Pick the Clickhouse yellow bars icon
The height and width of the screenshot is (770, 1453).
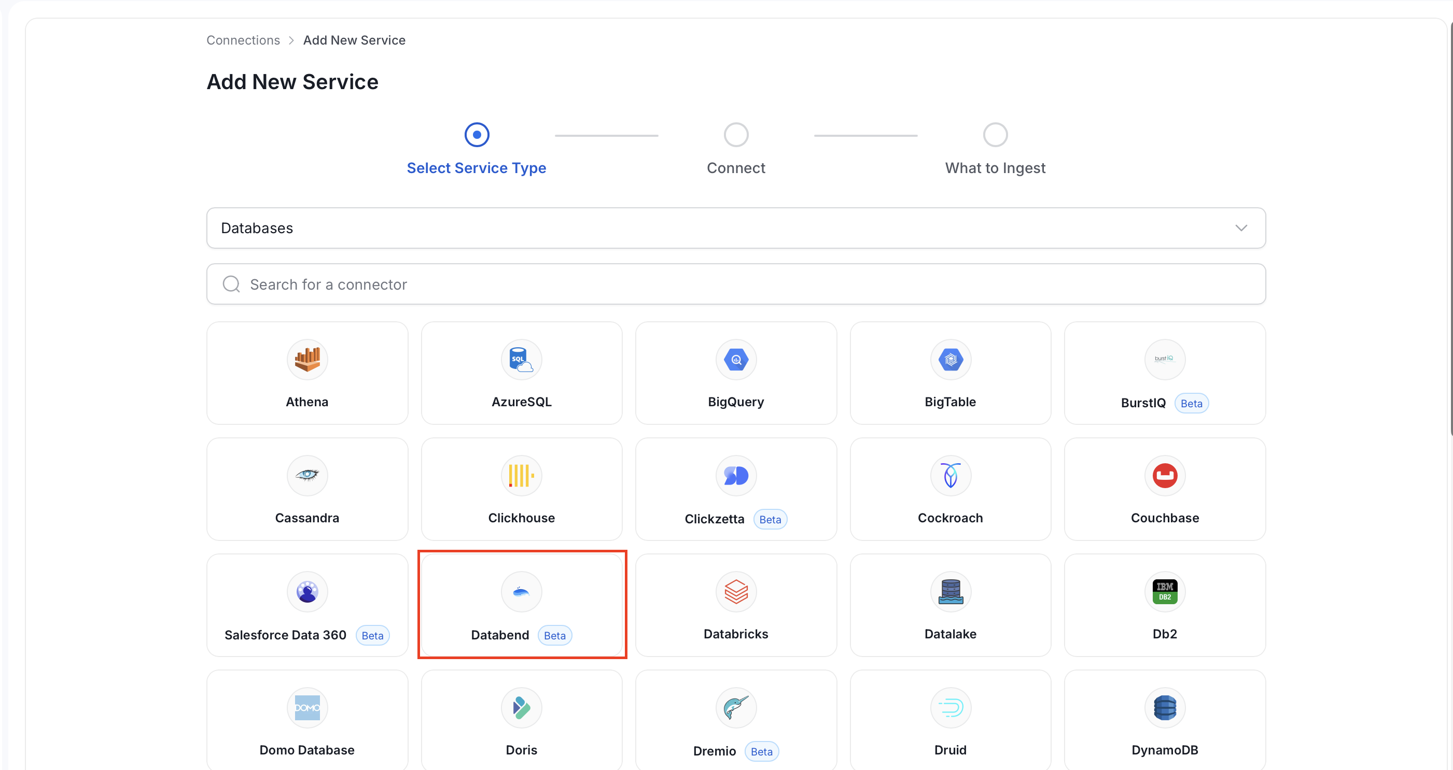tap(521, 475)
